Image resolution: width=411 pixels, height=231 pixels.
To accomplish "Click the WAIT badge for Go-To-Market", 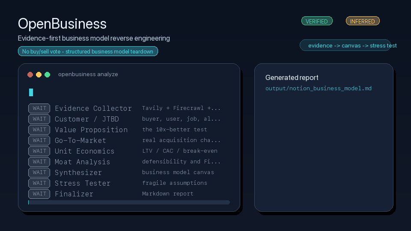I will [x=39, y=140].
